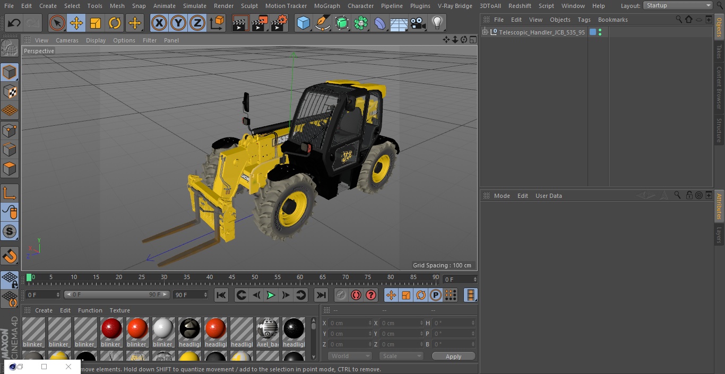The image size is (725, 374).
Task: Click the stepper arrows on end frame 90 F field
Action: pos(205,294)
